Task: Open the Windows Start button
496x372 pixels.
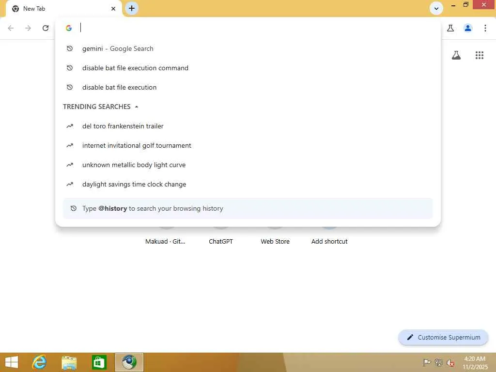Action: point(12,362)
